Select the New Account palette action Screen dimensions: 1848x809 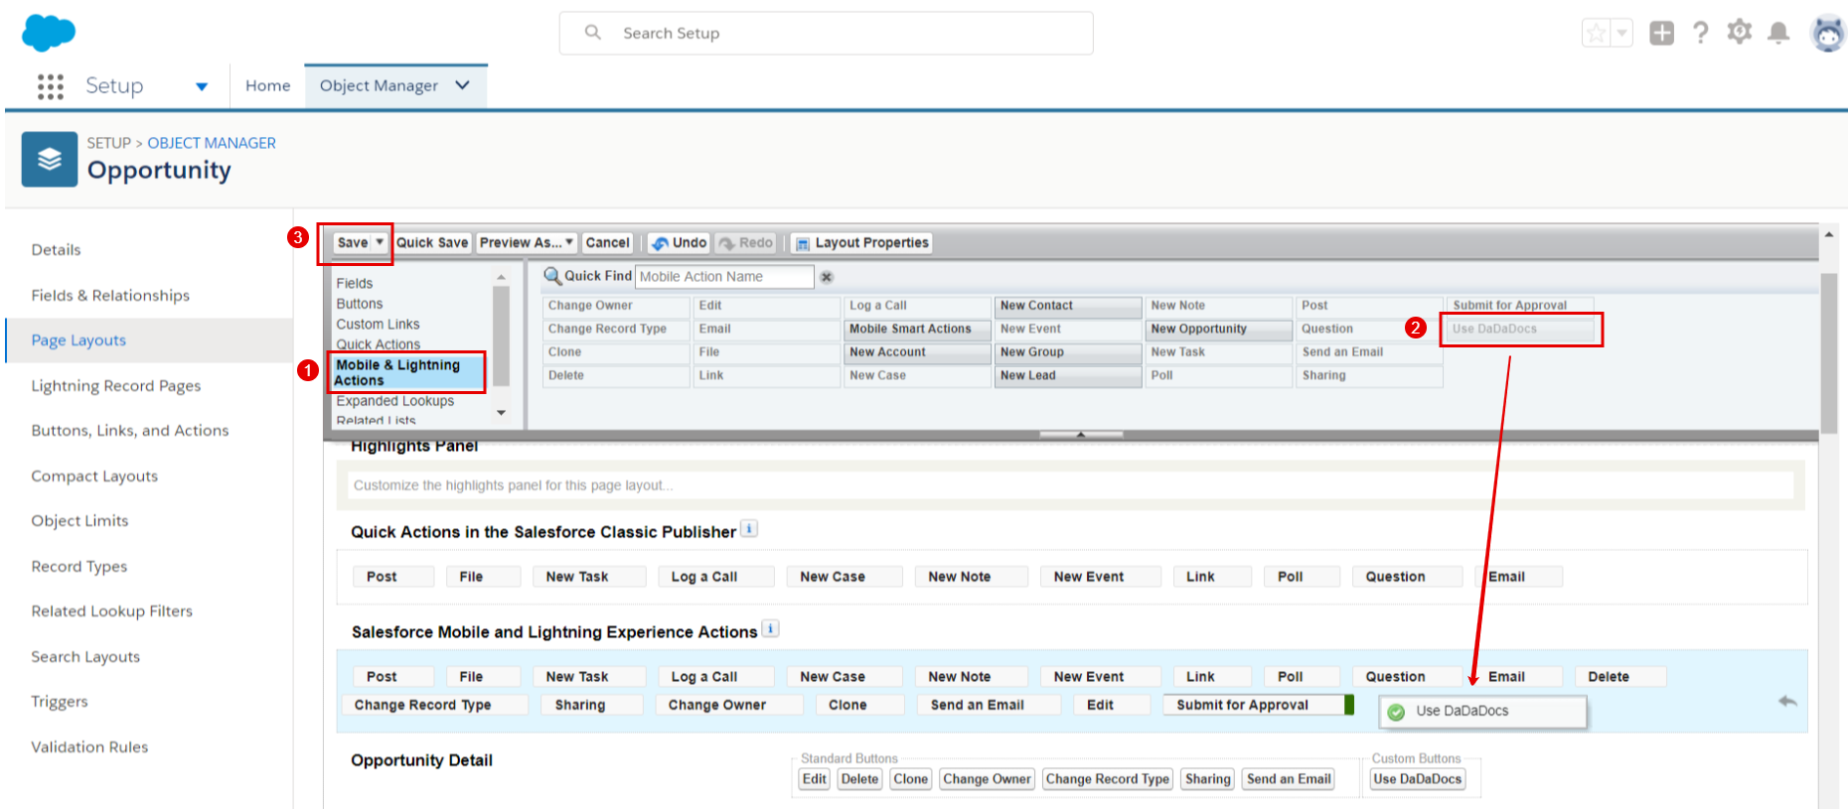click(917, 352)
